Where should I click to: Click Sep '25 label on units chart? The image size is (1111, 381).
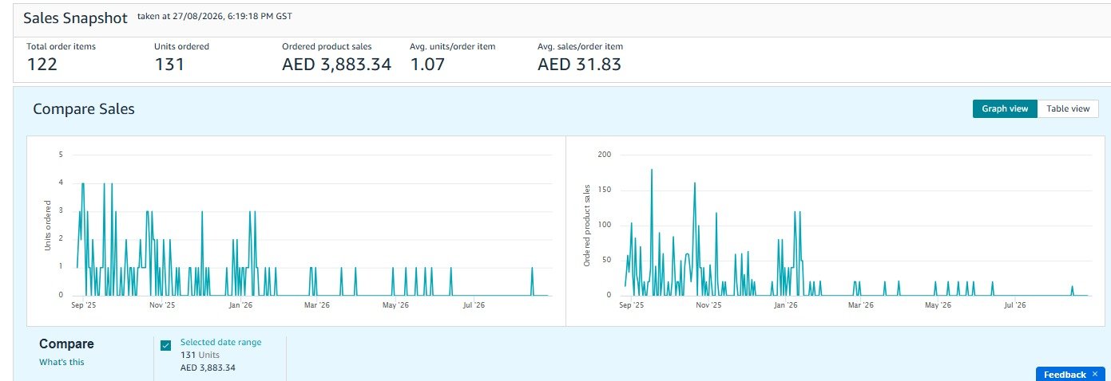click(84, 304)
